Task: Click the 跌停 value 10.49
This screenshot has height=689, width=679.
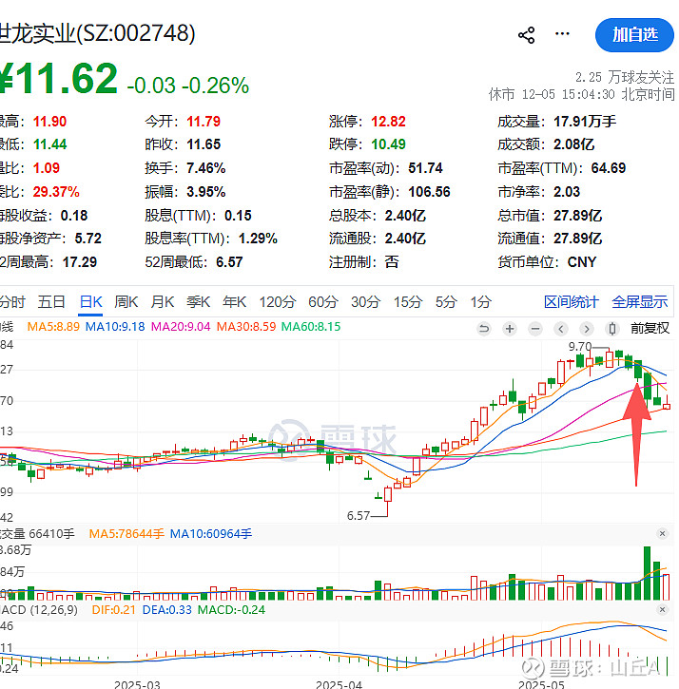Action: (388, 144)
